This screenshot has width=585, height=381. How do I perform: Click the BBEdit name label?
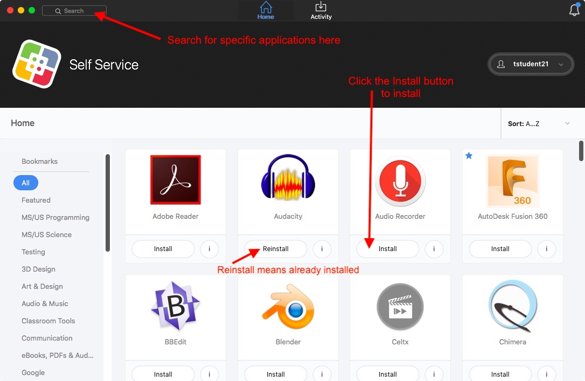pyautogui.click(x=176, y=342)
